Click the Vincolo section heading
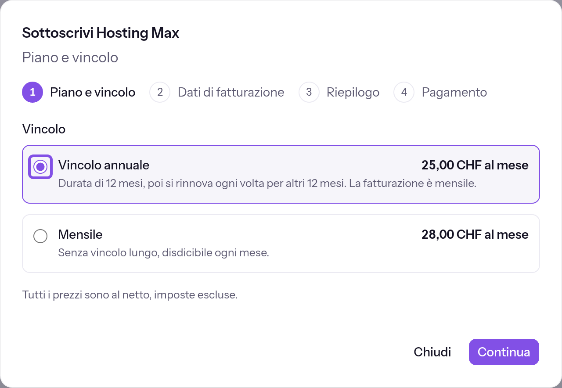562x388 pixels. pyautogui.click(x=44, y=129)
